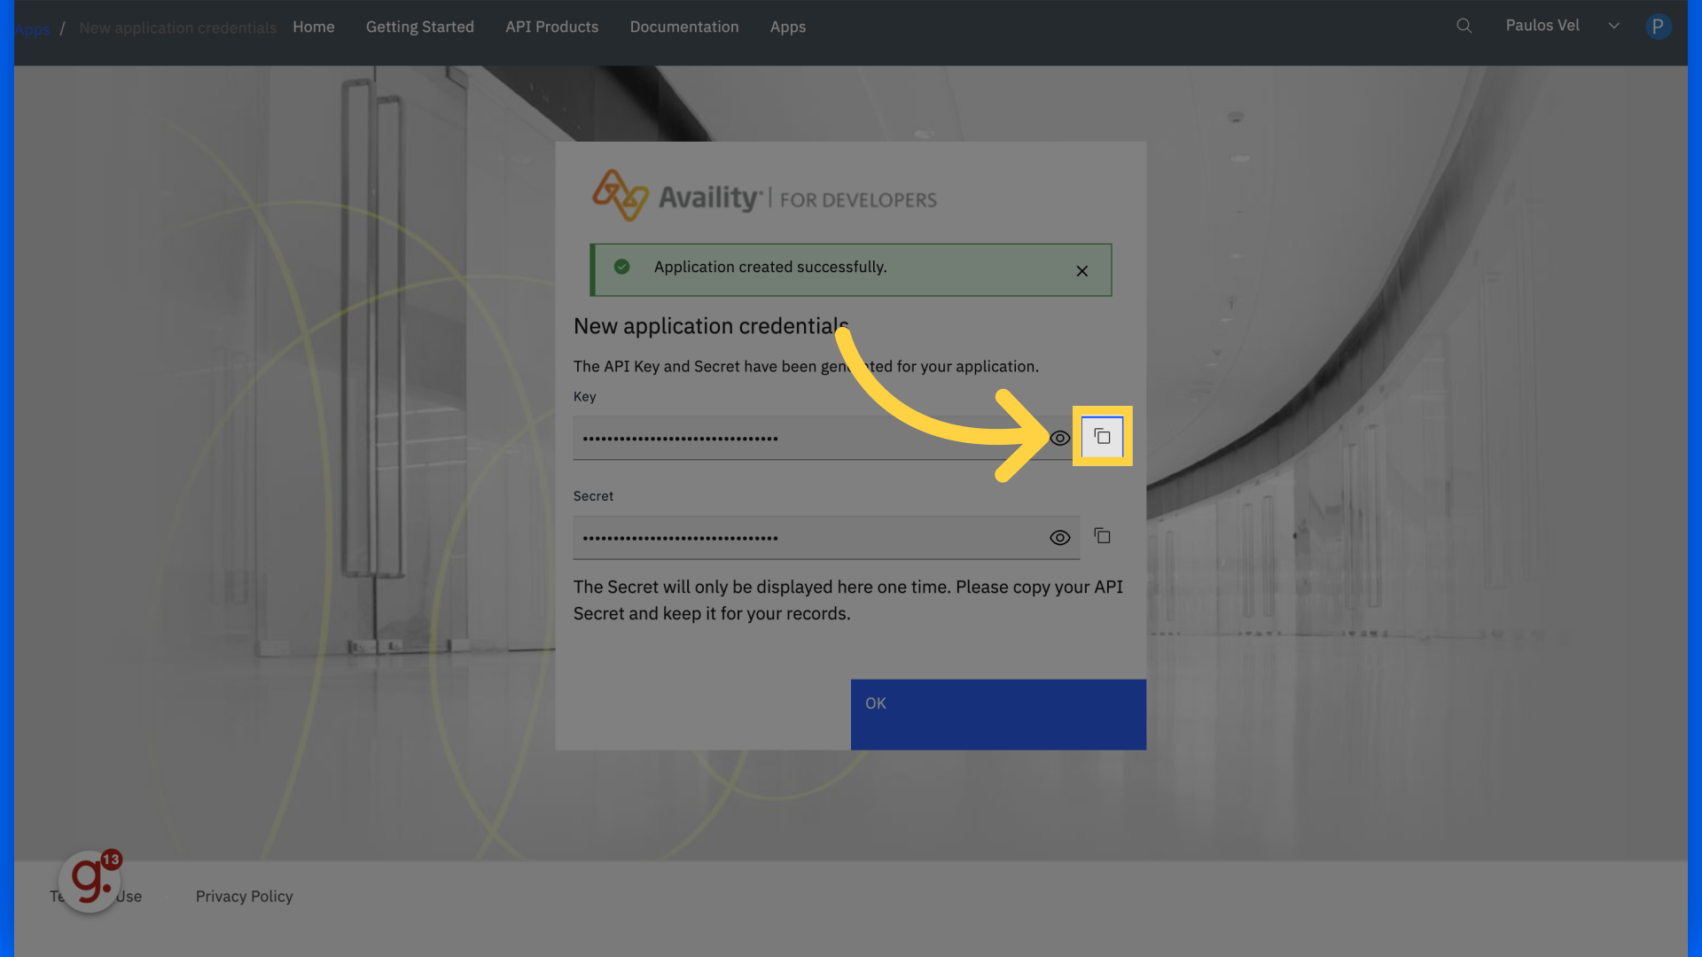Open the P profile avatar

[x=1658, y=27]
